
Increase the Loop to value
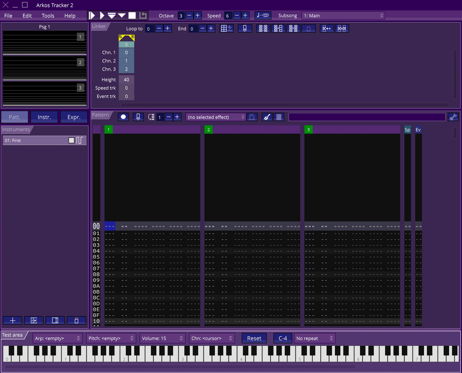pyautogui.click(x=167, y=28)
